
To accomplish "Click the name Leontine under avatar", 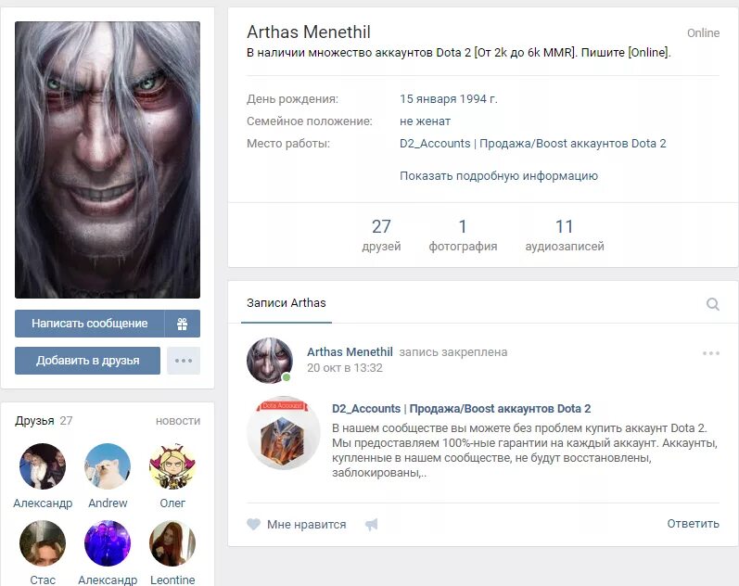I will coord(172,580).
